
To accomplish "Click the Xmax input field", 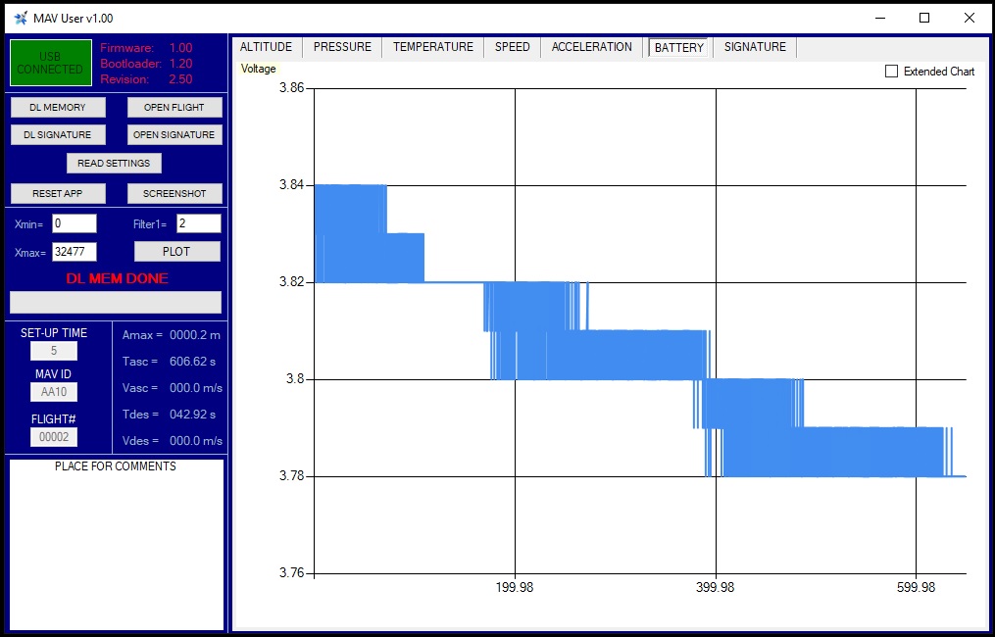I will [75, 252].
